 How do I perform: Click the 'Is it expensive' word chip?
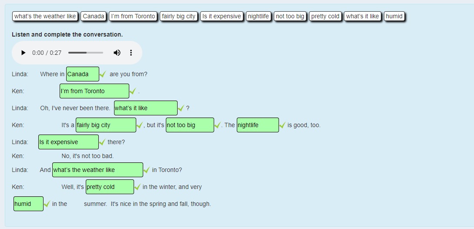pyautogui.click(x=222, y=16)
